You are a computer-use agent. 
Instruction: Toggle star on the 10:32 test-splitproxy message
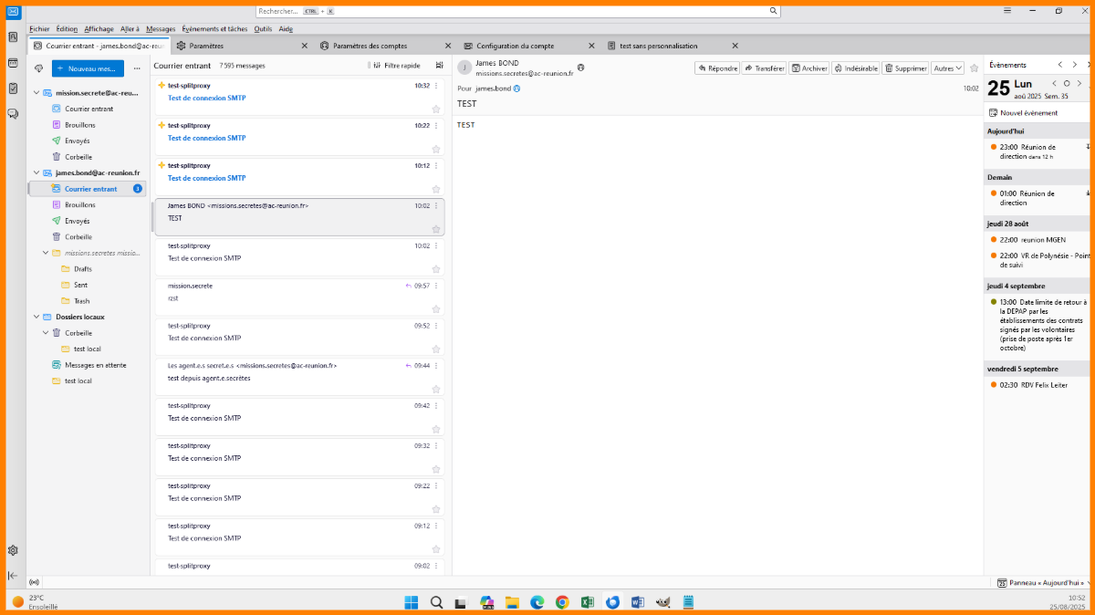[436, 109]
